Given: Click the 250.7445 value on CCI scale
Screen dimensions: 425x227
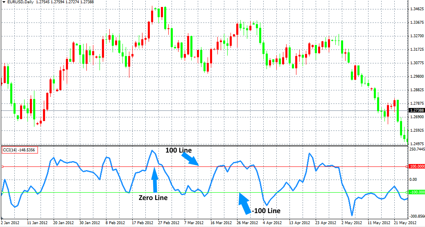Looking at the screenshot, I should pos(416,149).
